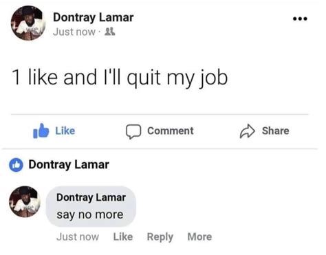
Task: Like the 'say no more' comment
Action: 123,237
